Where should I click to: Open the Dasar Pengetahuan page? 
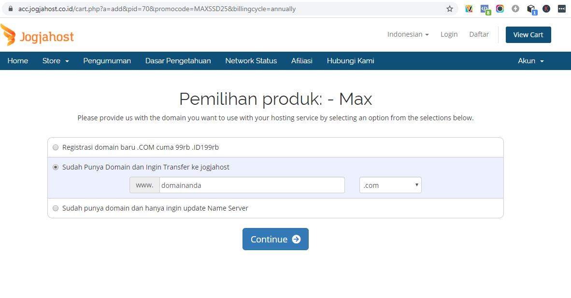tap(178, 60)
